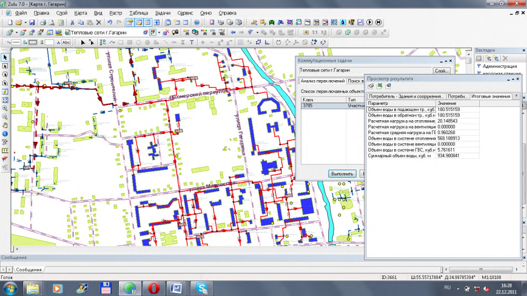Click the Help question mark toolbar icon
The image size is (527, 296).
pos(197,23)
